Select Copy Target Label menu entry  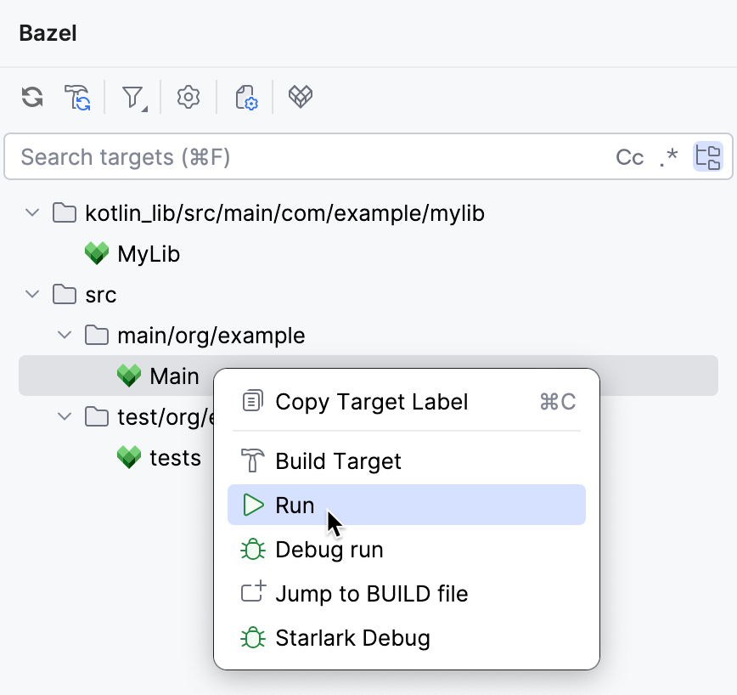pos(371,402)
